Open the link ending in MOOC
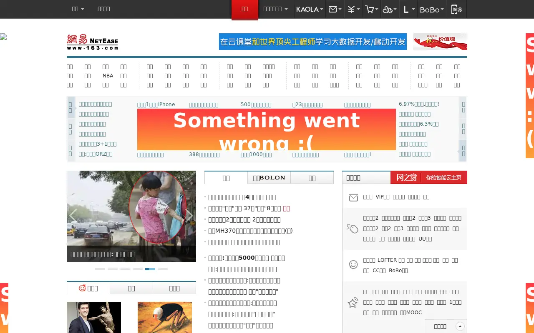 tap(411, 313)
